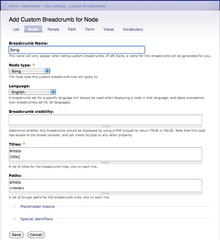
Task: Expand the Placeholder tokens section
Action: [37, 207]
